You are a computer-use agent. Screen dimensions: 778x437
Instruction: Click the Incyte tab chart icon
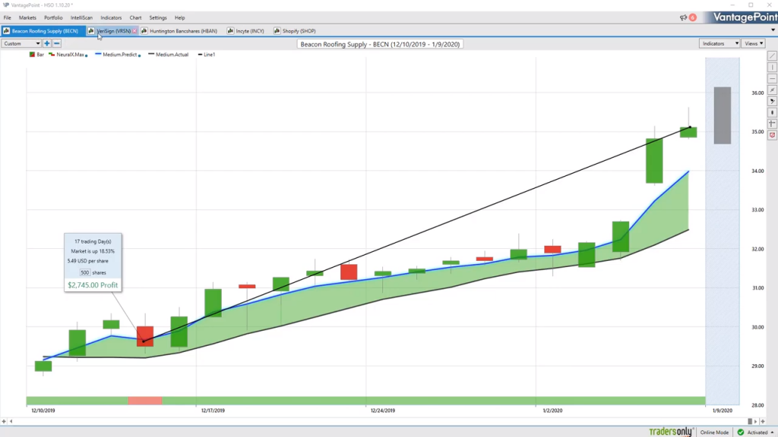(230, 30)
